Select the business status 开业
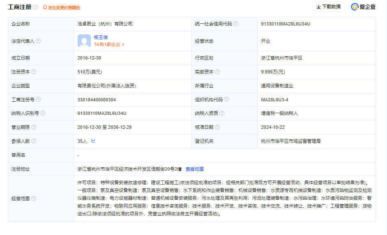The height and width of the screenshot is (235, 387). click(x=266, y=41)
